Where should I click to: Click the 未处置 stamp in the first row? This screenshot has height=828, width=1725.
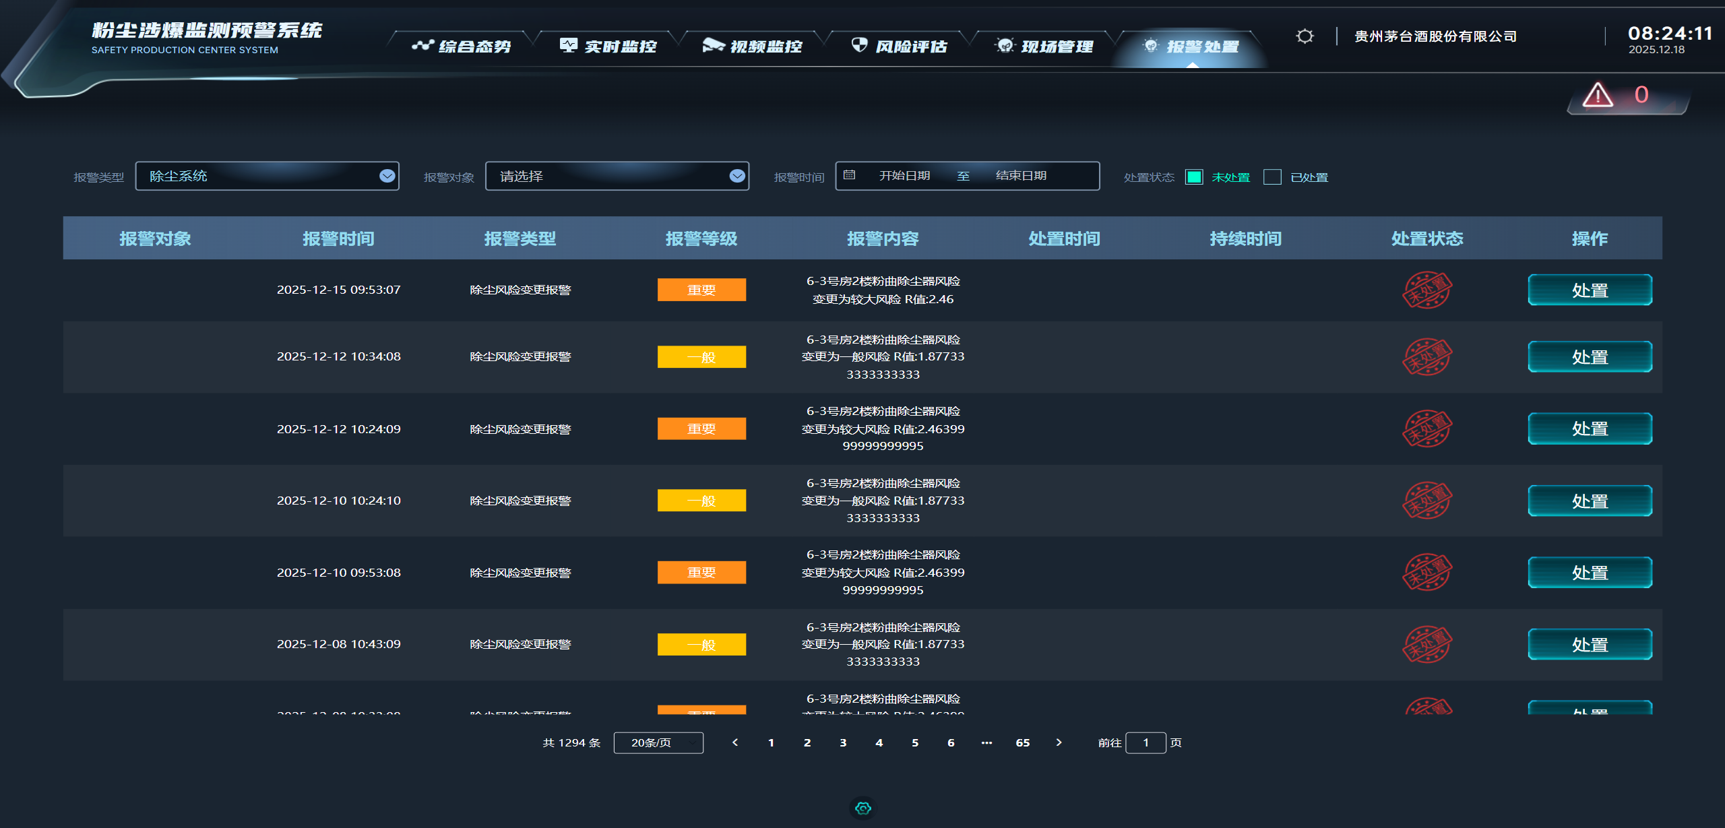click(x=1426, y=290)
